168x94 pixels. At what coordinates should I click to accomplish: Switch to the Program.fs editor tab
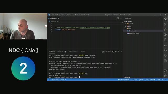(54, 18)
